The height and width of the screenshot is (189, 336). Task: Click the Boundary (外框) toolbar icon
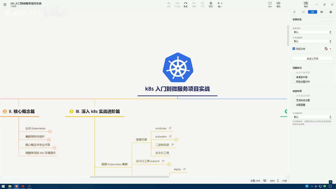(x=202, y=4)
